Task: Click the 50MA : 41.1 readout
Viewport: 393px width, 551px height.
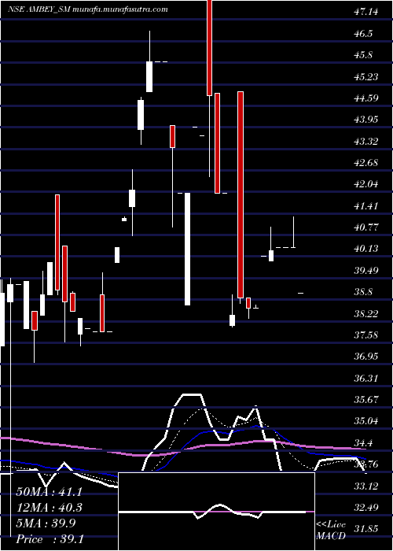Action: (x=49, y=492)
